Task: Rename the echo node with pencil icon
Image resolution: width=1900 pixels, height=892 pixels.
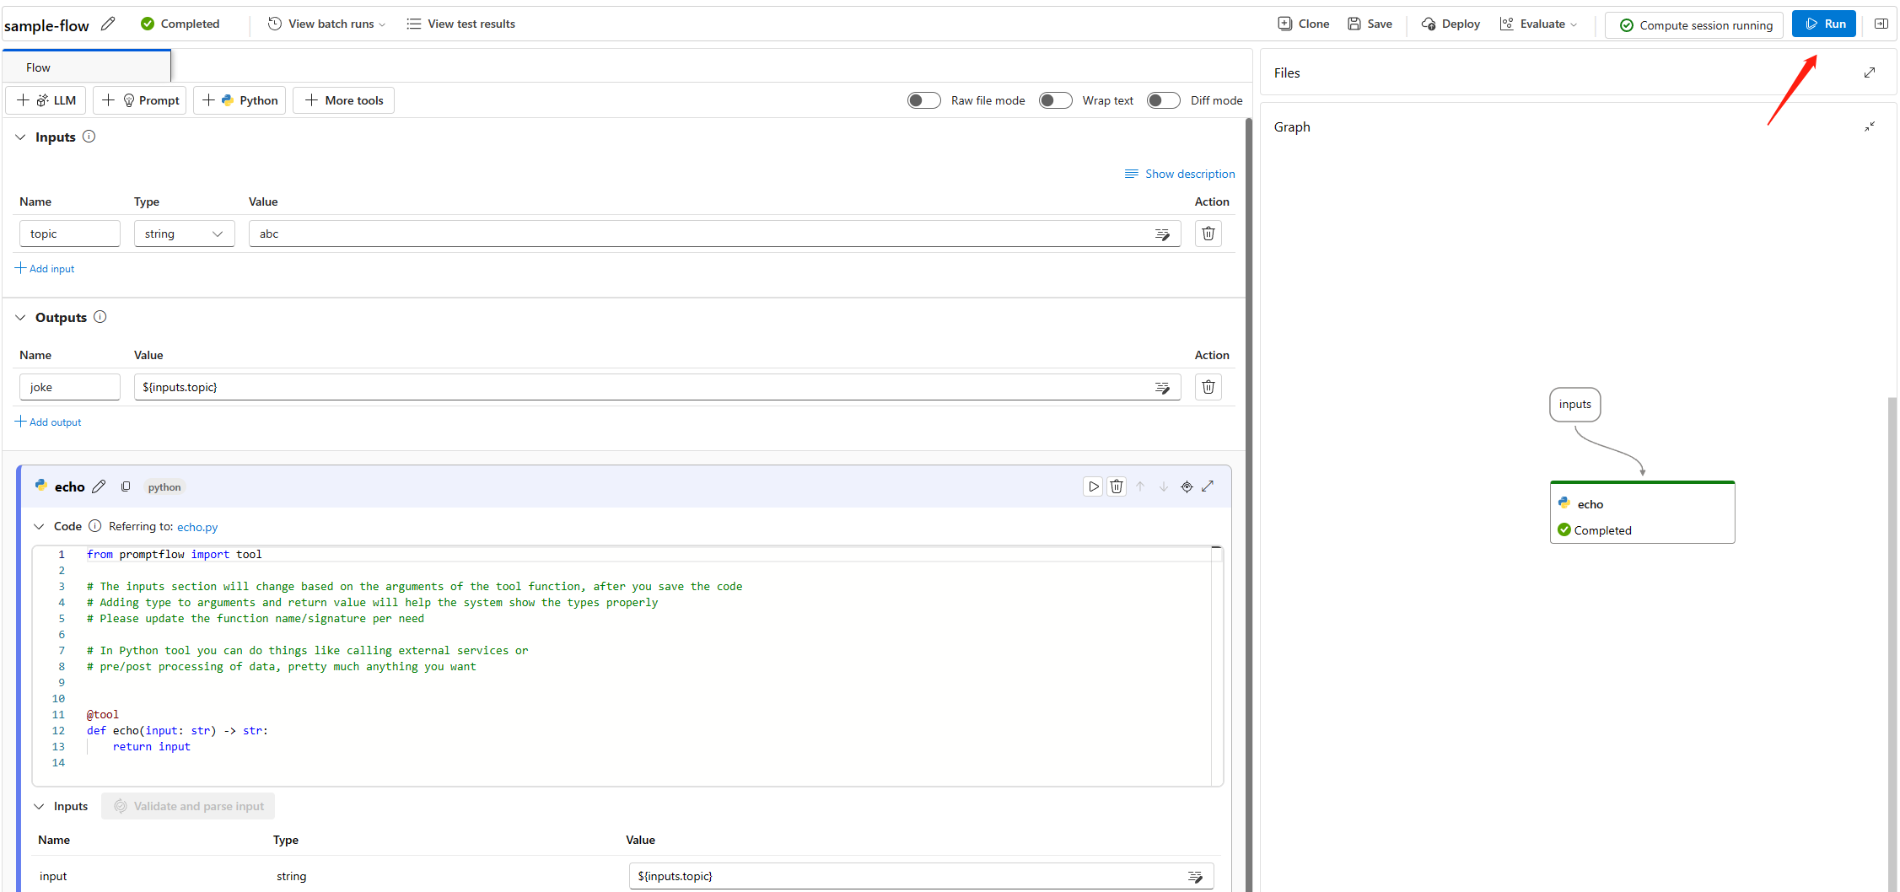Action: 99,486
